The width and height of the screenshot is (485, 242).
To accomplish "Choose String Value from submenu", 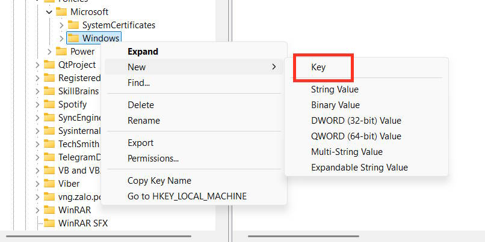I will 335,89.
